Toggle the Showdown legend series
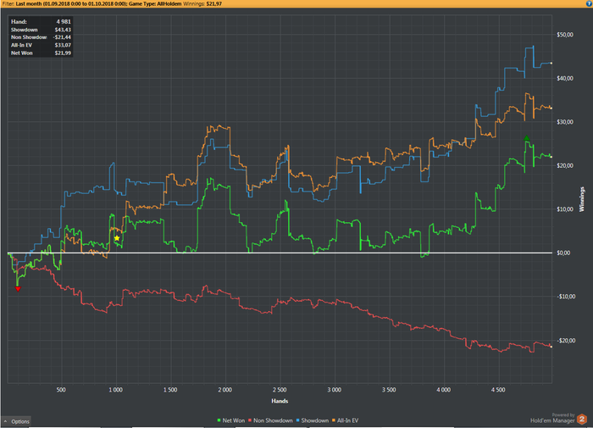593x428 pixels. point(313,420)
